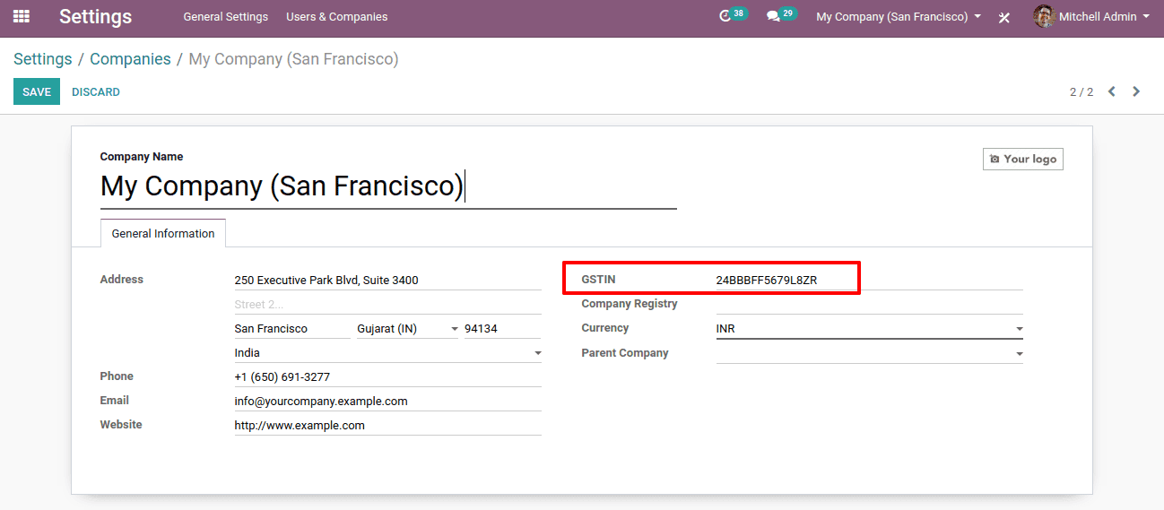
Task: Click the Currency label
Action: click(605, 328)
